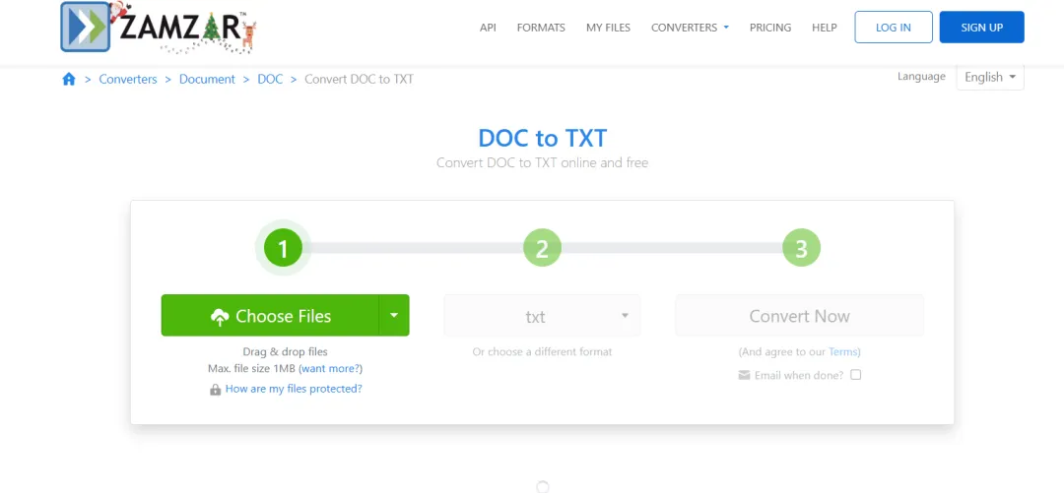Viewport: 1064px width, 493px height.
Task: Click the Log In button
Action: (894, 28)
